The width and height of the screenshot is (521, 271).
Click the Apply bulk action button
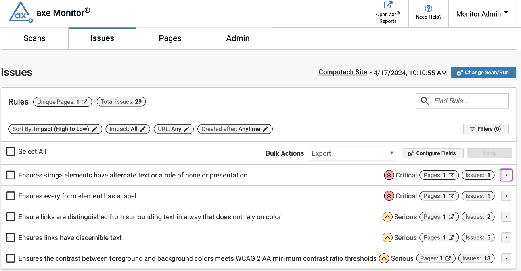(490, 153)
